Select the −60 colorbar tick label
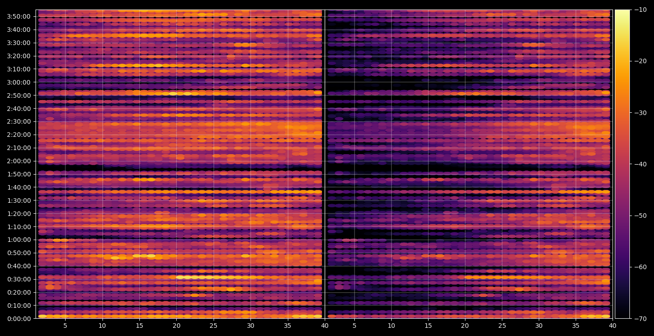 pyautogui.click(x=640, y=267)
